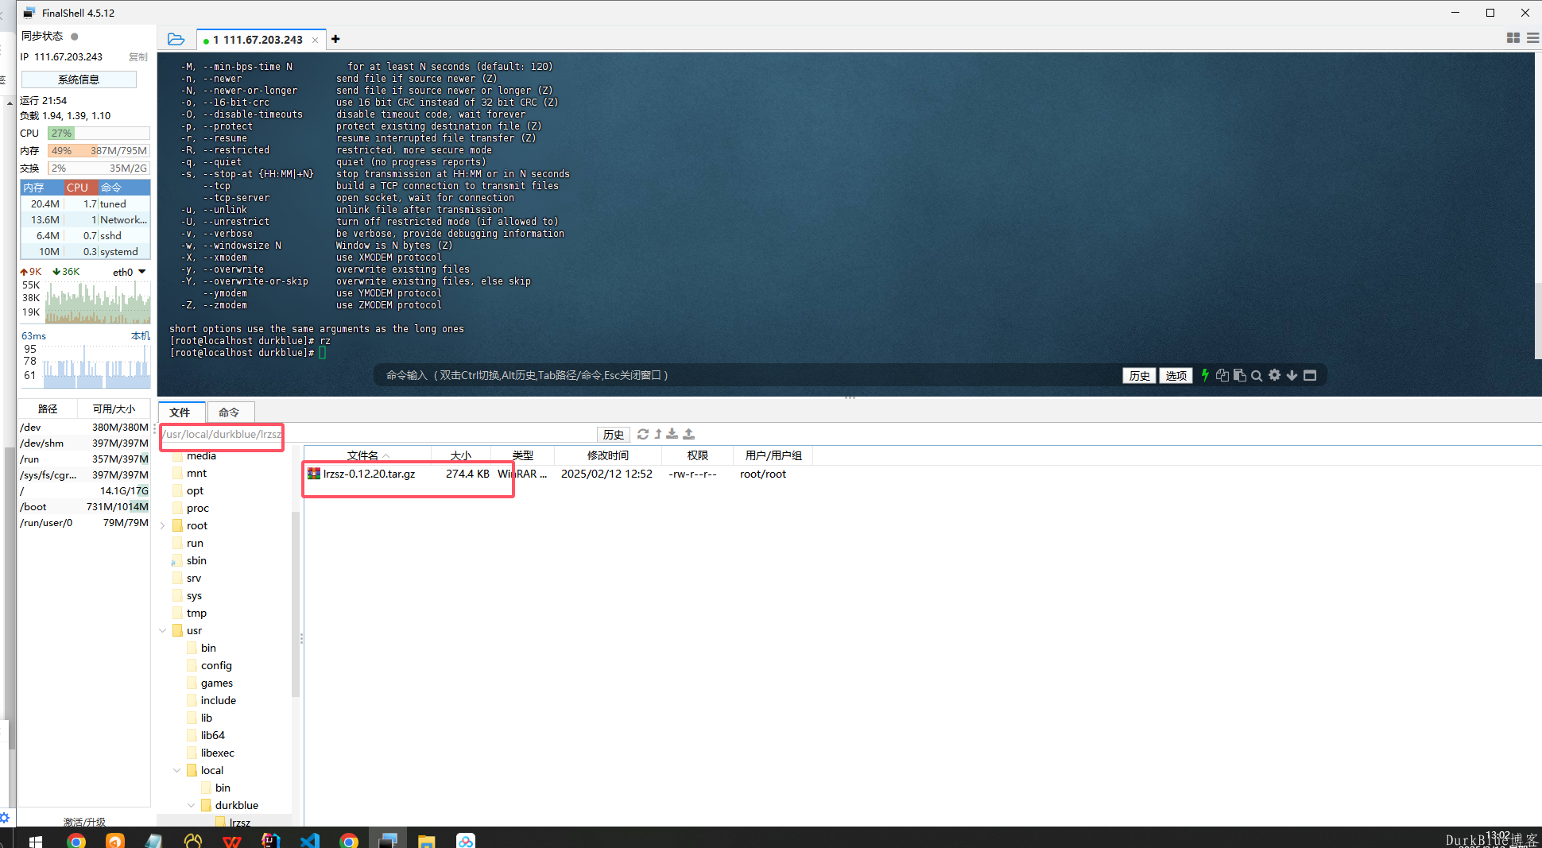The width and height of the screenshot is (1542, 848).
Task: Add a new session tab with plus
Action: click(x=335, y=39)
